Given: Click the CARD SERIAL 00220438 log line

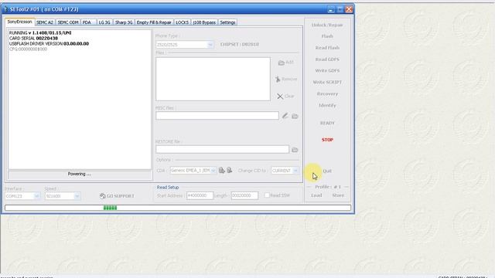Looking at the screenshot, I should 33,38.
